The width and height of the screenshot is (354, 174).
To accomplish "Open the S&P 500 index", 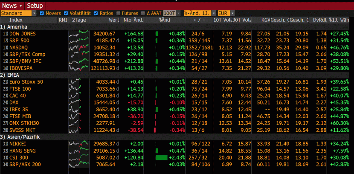I will (x=19, y=41).
